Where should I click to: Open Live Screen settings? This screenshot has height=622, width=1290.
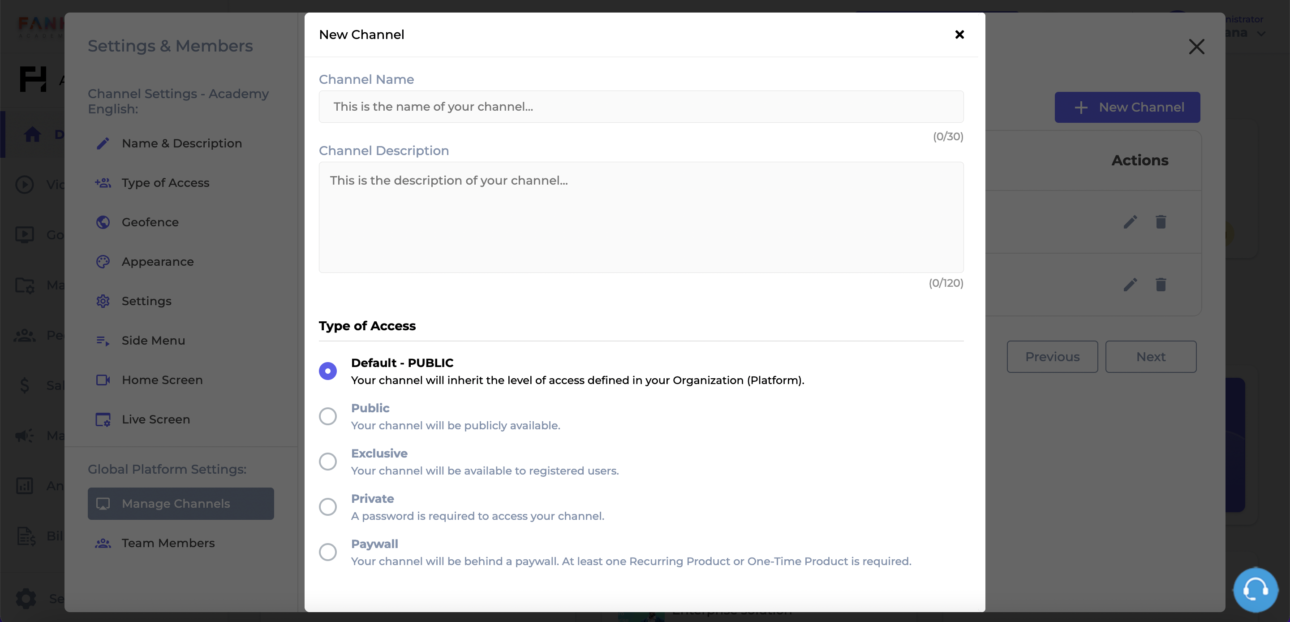181,419
